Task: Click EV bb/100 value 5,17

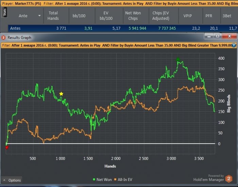Action: (116, 28)
